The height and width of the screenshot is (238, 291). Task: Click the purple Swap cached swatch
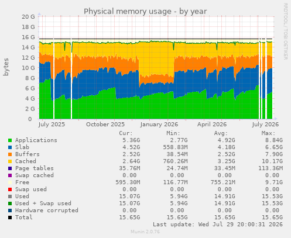pos(10,175)
